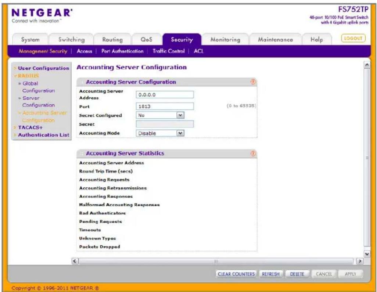The image size is (377, 292).
Task: Focus the Accounting Server Address field
Action: [x=165, y=95]
